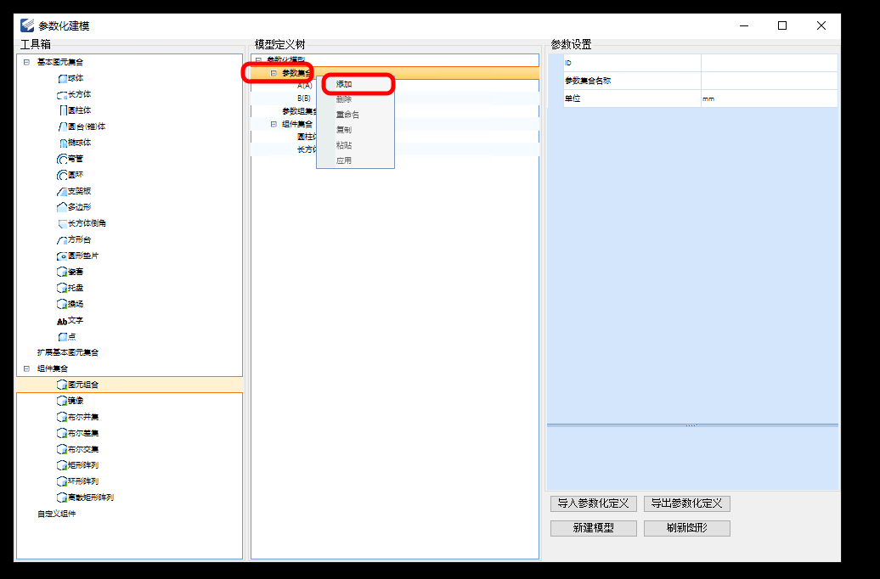Choose the Ab 文字 text icon

click(x=62, y=321)
